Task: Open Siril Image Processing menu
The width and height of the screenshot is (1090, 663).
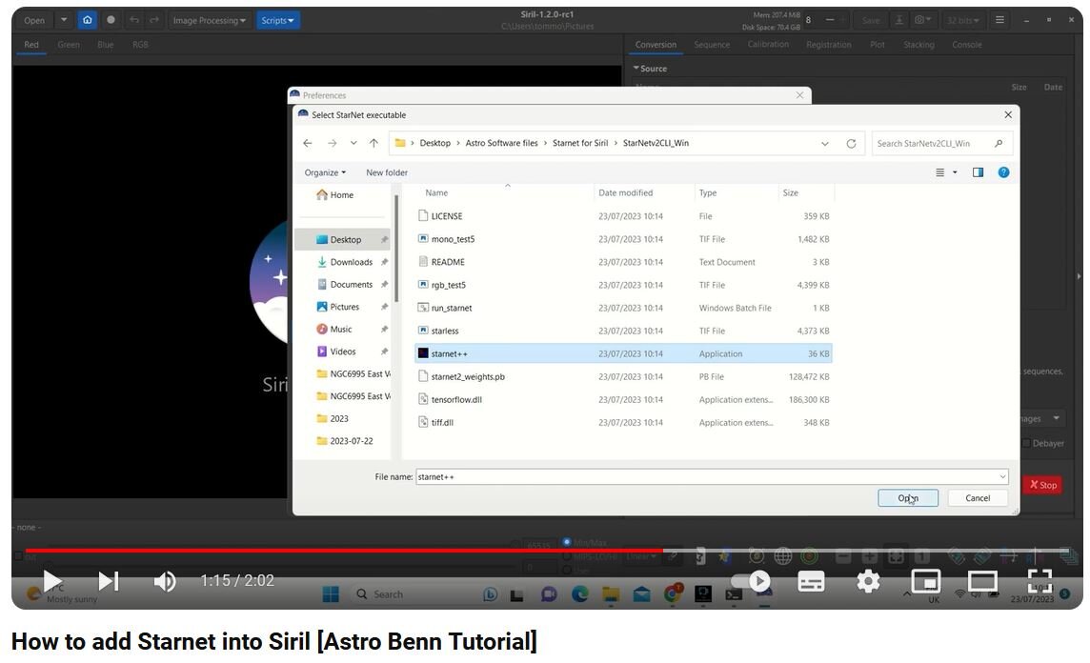Action: point(209,20)
